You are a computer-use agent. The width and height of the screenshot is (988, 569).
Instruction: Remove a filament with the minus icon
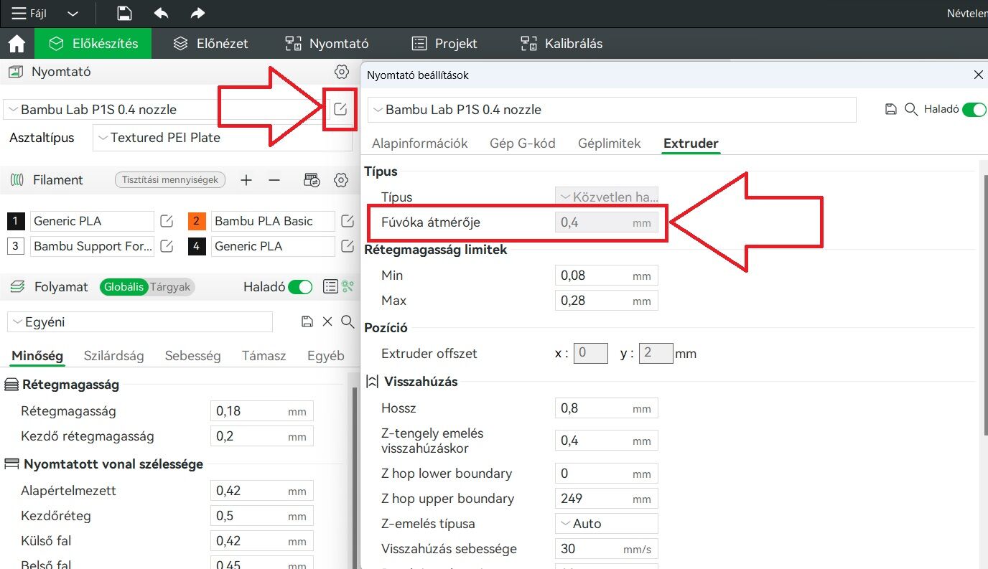[x=274, y=180]
